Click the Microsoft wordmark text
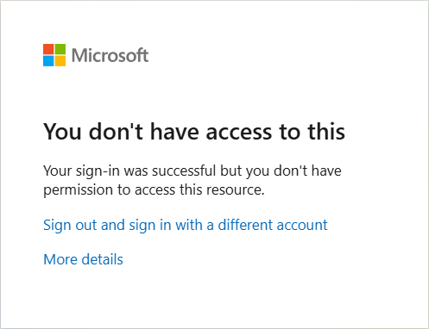Viewport: 429px width, 329px height. tap(110, 55)
